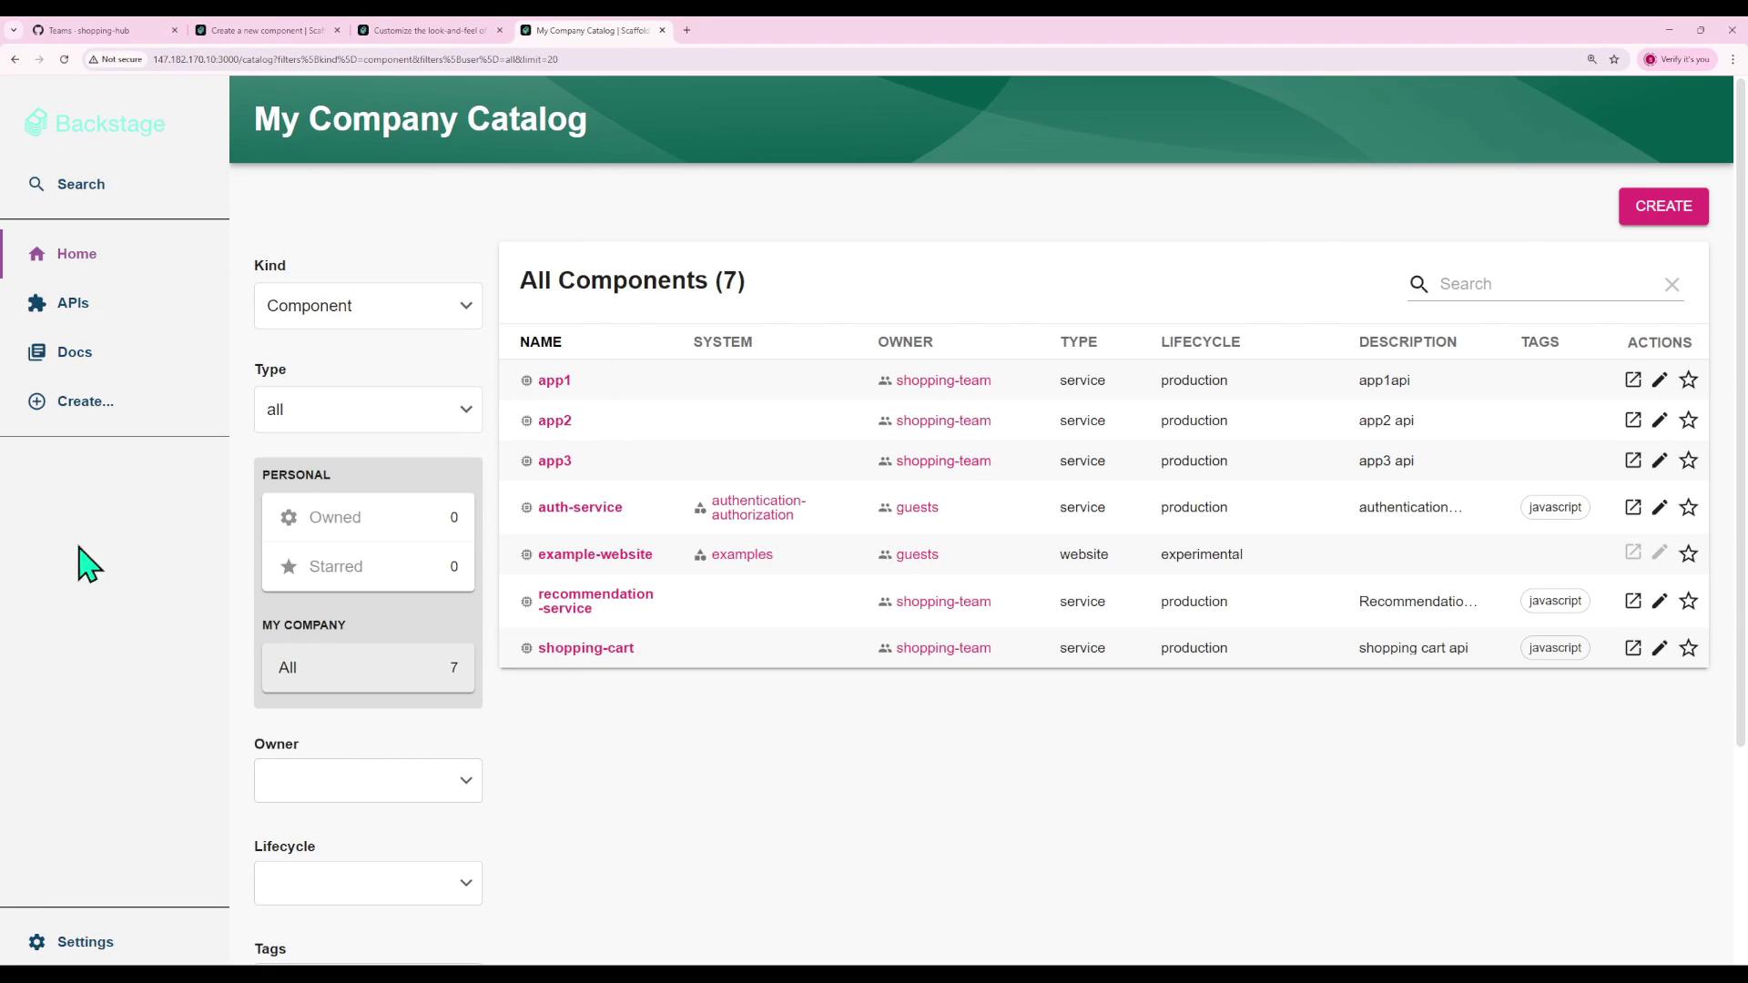Bookmark this page with star icon
Screen dimensions: 1748x983
point(1614,59)
